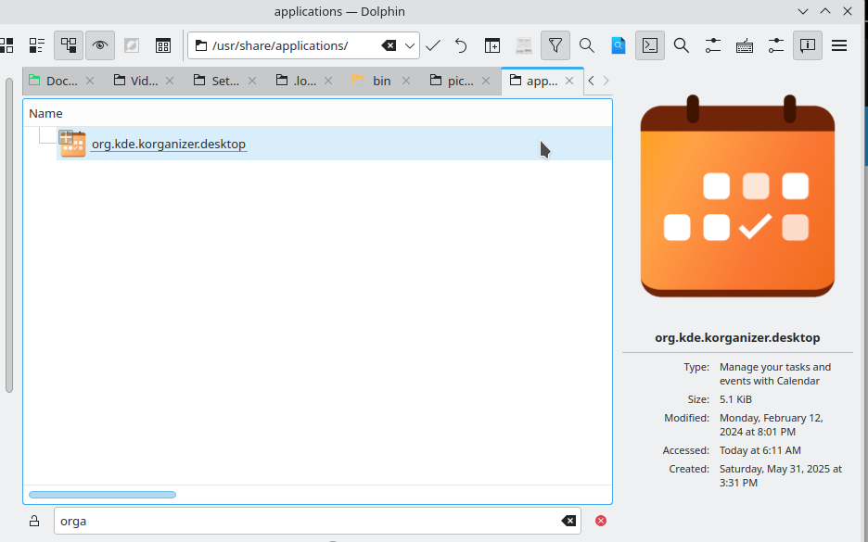The height and width of the screenshot is (542, 868).
Task: Toggle hidden files eye icon
Action: [x=100, y=45]
